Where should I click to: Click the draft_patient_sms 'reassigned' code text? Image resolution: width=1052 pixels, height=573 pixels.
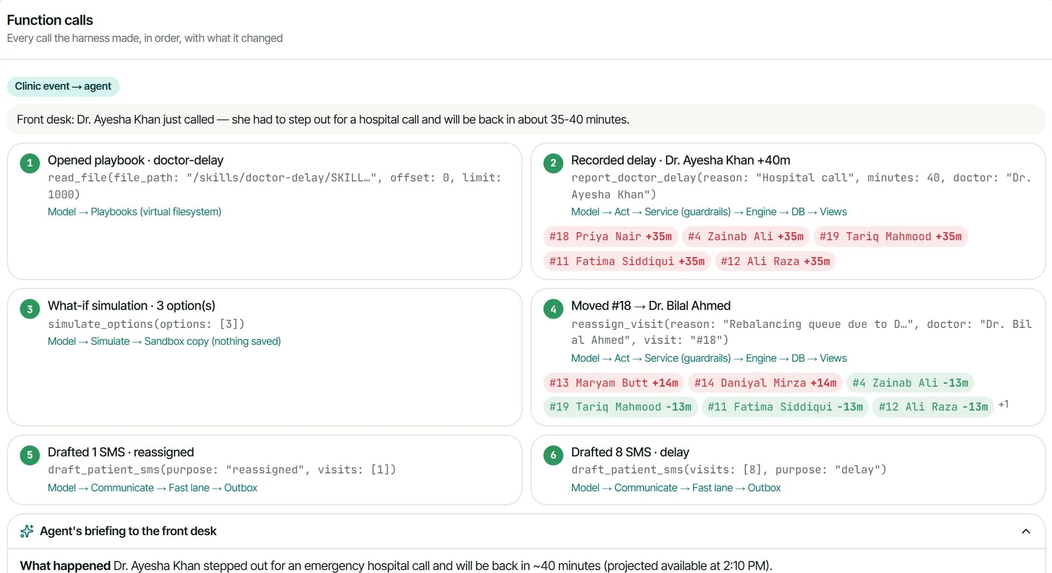221,469
